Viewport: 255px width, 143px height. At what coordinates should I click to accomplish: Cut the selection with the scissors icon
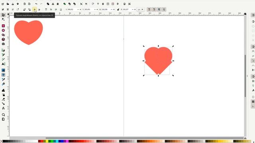pos(53,4)
